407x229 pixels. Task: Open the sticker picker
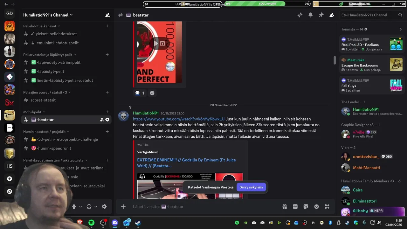tap(306, 206)
